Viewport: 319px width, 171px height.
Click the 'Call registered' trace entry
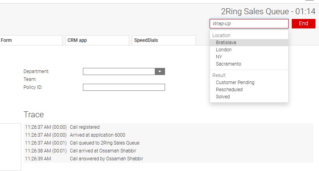point(84,127)
